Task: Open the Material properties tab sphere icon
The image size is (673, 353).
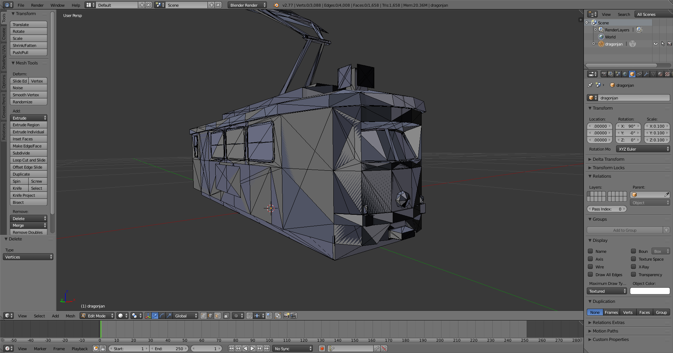Action: click(x=660, y=74)
